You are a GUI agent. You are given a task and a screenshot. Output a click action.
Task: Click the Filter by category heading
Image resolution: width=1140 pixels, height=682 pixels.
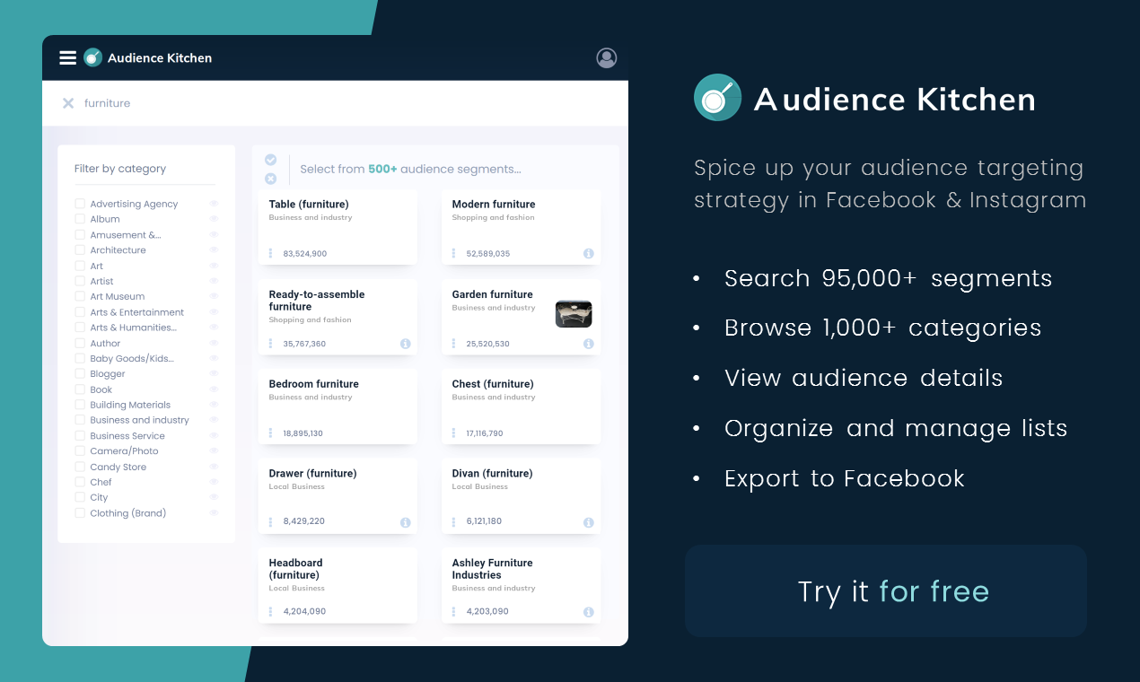(x=120, y=169)
